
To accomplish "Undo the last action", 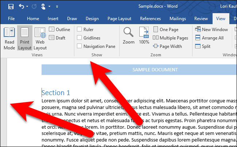I will 22,6.
